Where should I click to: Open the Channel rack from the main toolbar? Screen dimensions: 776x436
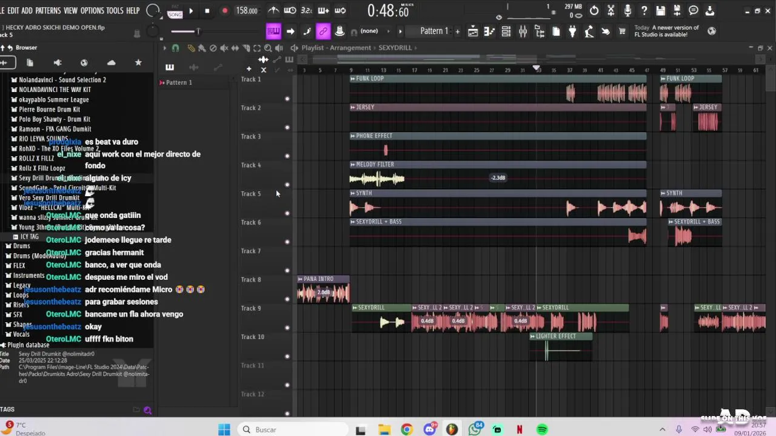click(506, 31)
